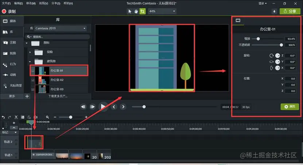
Task: Open the 转换 transitions tab
Action: coord(12,53)
